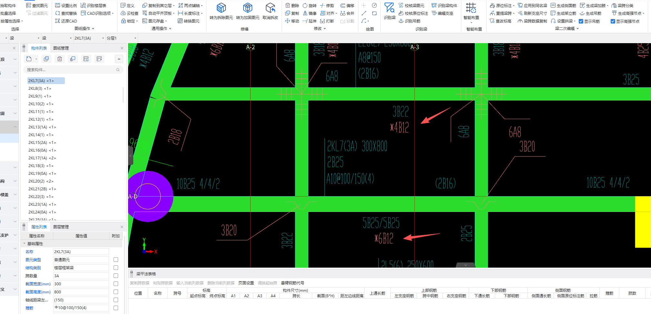The image size is (651, 314).
Task: Switch to the 图层管理 tab
Action: pyautogui.click(x=61, y=227)
